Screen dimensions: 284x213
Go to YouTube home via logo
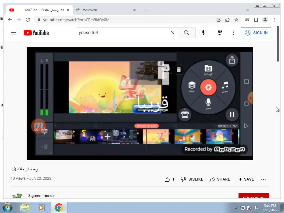[36, 33]
